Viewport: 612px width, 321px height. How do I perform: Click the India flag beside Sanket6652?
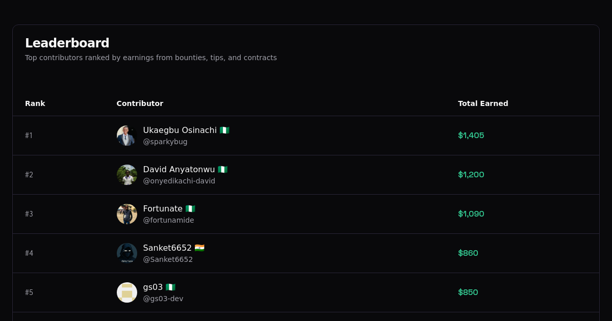coord(199,248)
